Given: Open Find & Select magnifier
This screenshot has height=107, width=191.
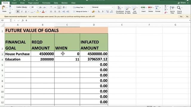Looking at the screenshot, I should click(x=179, y=10).
